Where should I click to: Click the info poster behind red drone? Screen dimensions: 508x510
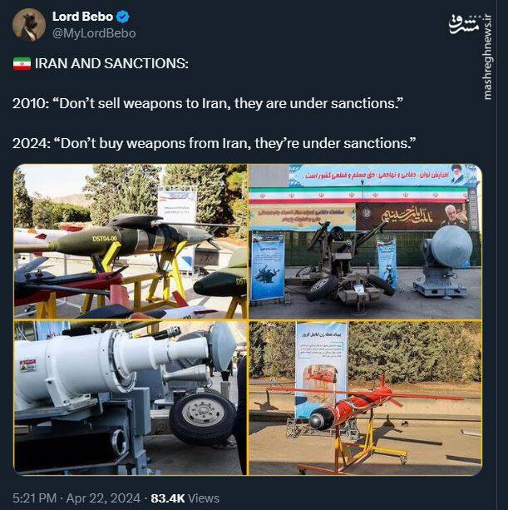click(321, 369)
